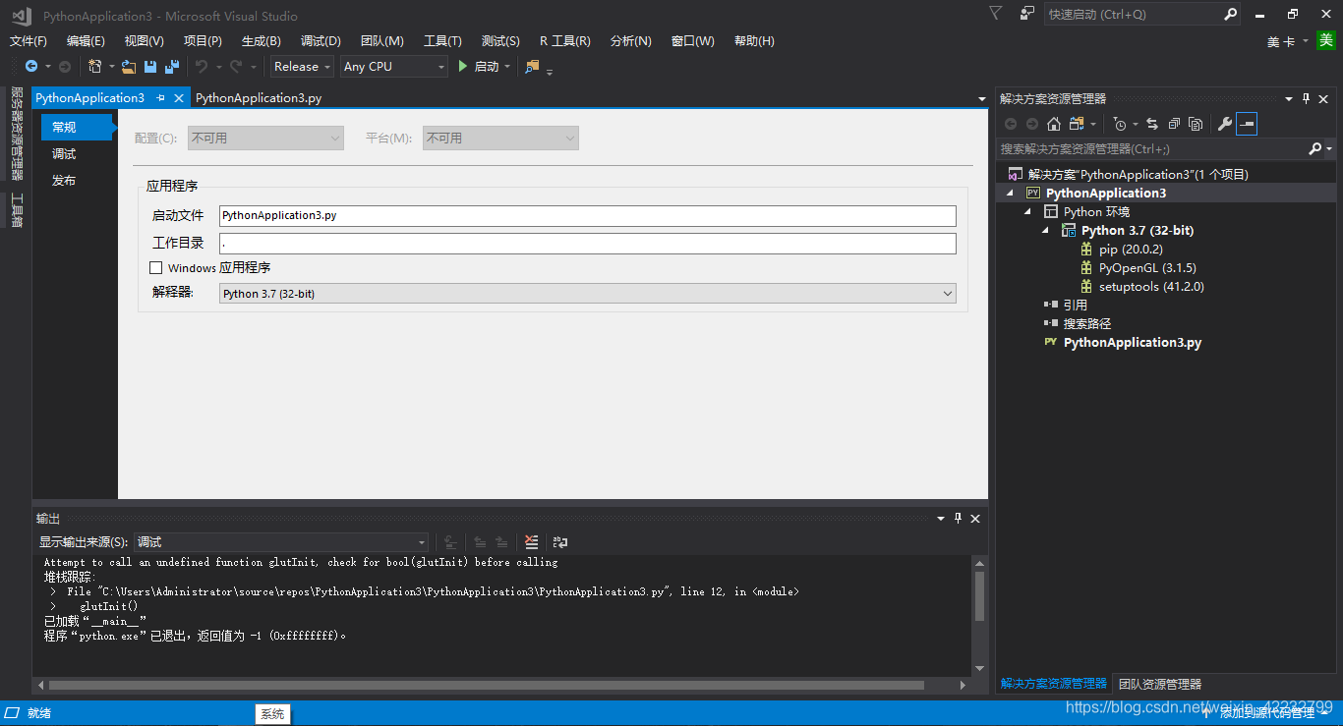Click the green 美 account avatar
This screenshot has height=726, width=1343.
[x=1326, y=40]
